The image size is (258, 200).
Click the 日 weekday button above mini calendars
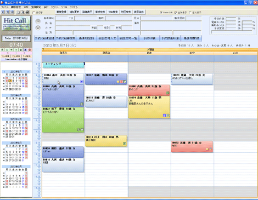pyautogui.click(x=30, y=50)
